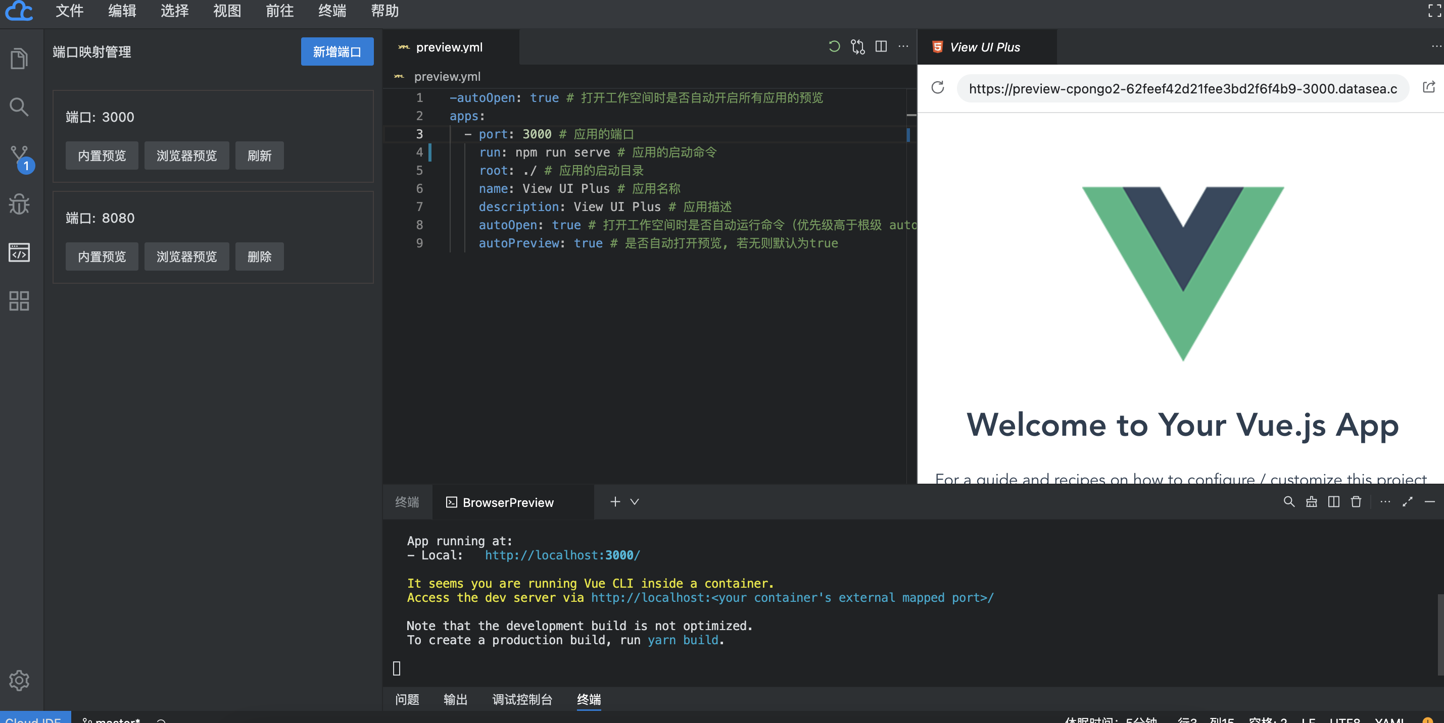
Task: Expand the new terminal dropdown chevron
Action: click(635, 502)
